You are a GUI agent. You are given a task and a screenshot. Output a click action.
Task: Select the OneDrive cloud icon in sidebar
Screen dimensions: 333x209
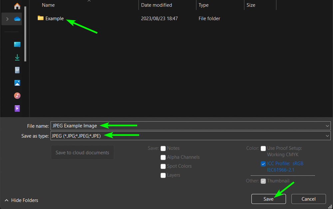click(x=17, y=19)
